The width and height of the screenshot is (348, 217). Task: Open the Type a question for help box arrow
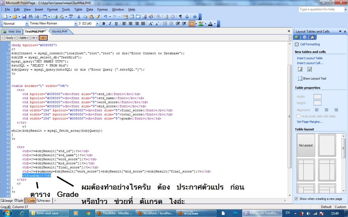[346, 9]
